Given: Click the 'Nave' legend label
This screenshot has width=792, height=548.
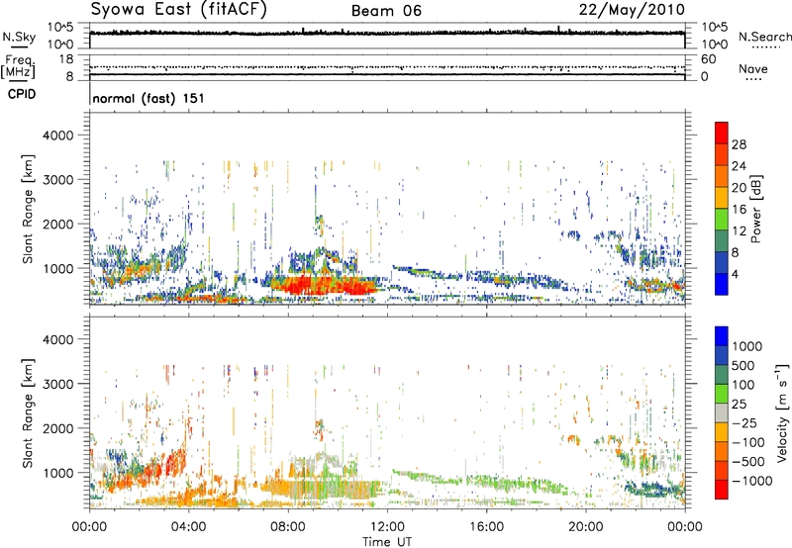Looking at the screenshot, I should 753,68.
